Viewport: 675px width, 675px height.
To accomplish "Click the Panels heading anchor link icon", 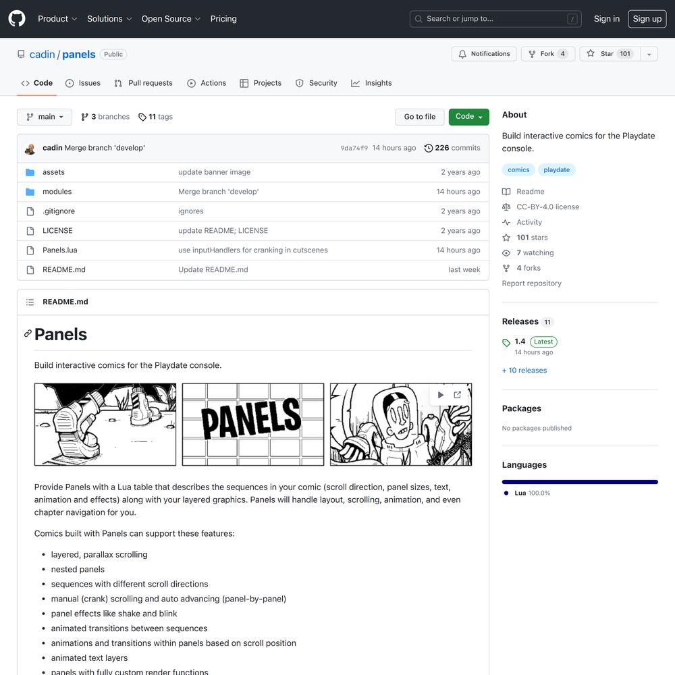I will (28, 333).
